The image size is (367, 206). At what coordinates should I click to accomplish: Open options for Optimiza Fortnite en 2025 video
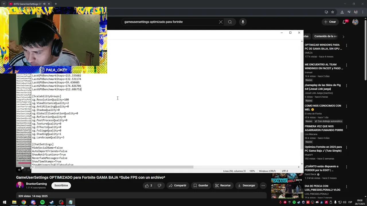coord(346,147)
